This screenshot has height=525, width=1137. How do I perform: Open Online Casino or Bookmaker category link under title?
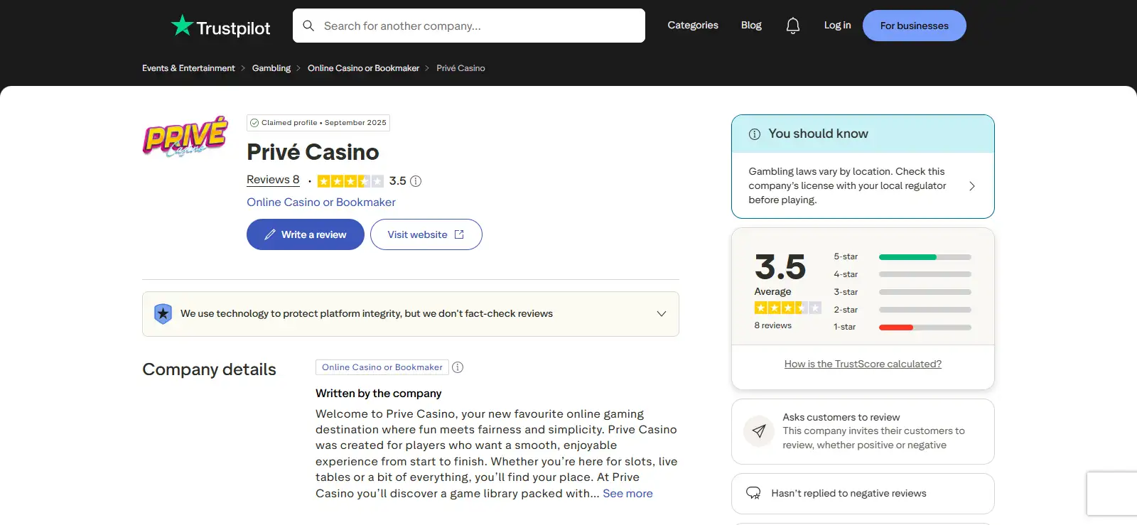(x=321, y=202)
